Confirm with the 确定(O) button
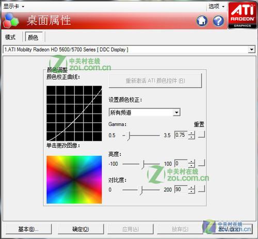The image size is (258, 239). click(80, 229)
